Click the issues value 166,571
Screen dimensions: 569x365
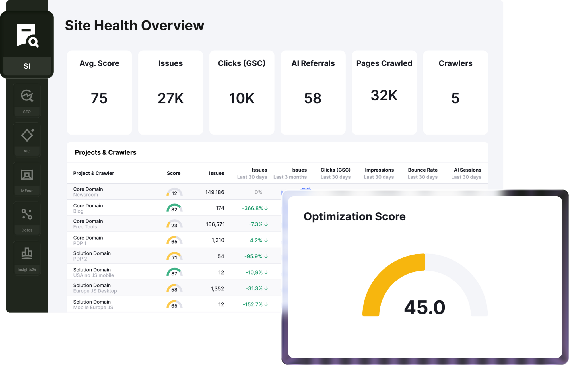215,224
